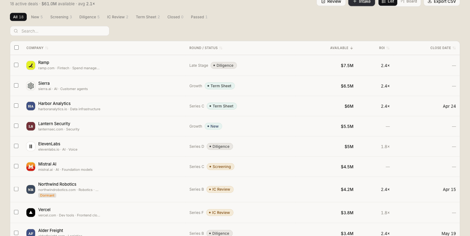470x236 pixels.
Task: Sort by Company column arrows
Action: tap(47, 48)
